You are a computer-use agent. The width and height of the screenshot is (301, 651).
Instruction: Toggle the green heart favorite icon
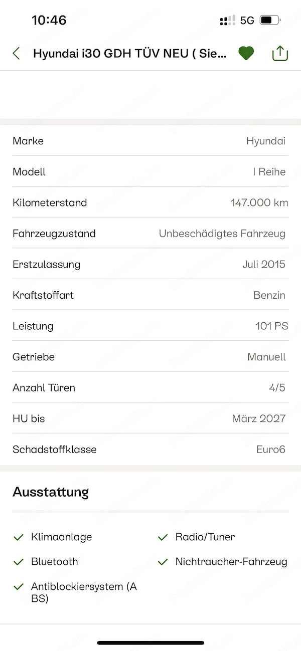coord(246,53)
